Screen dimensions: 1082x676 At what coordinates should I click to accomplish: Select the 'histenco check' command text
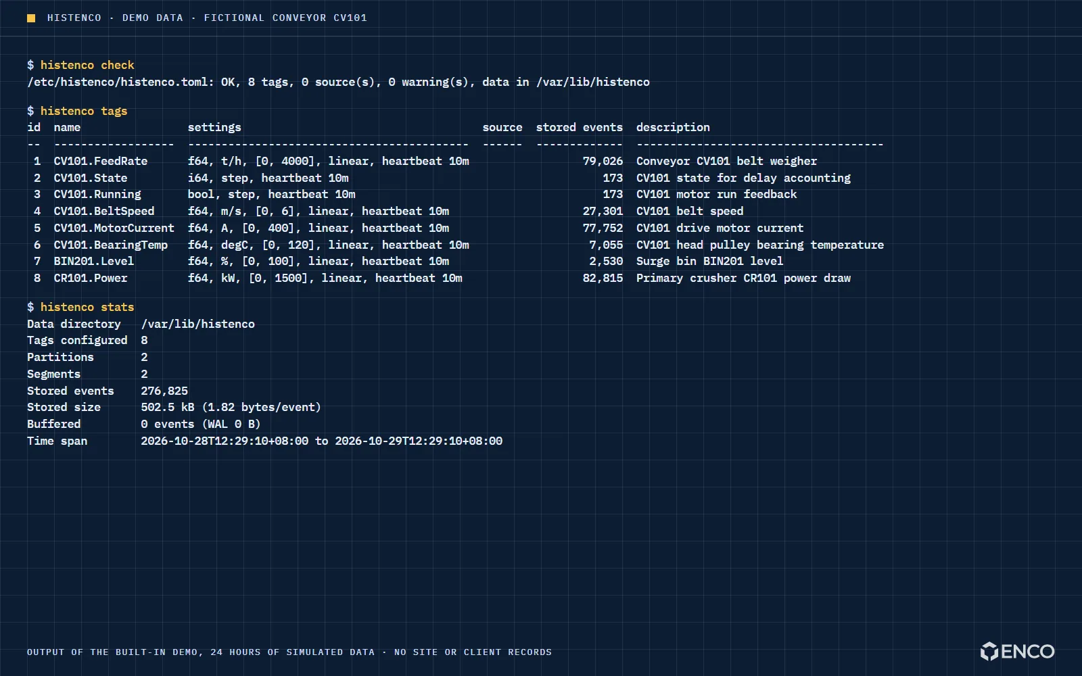coord(87,65)
